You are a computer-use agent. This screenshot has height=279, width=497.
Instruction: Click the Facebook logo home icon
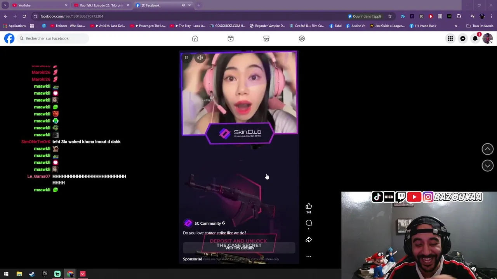tap(9, 38)
